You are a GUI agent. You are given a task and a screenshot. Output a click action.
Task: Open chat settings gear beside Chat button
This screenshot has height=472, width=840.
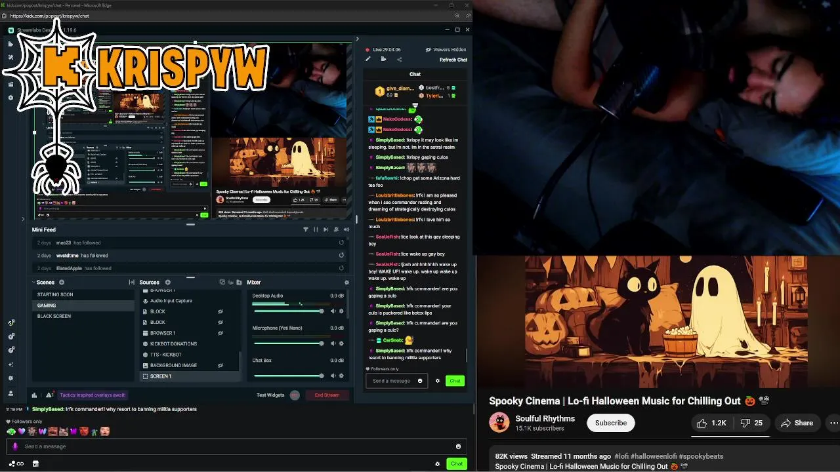(x=437, y=381)
